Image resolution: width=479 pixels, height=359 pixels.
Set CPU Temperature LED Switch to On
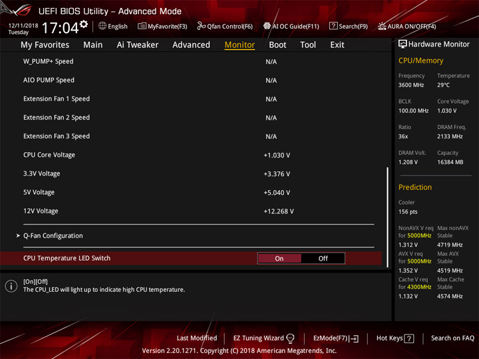279,258
